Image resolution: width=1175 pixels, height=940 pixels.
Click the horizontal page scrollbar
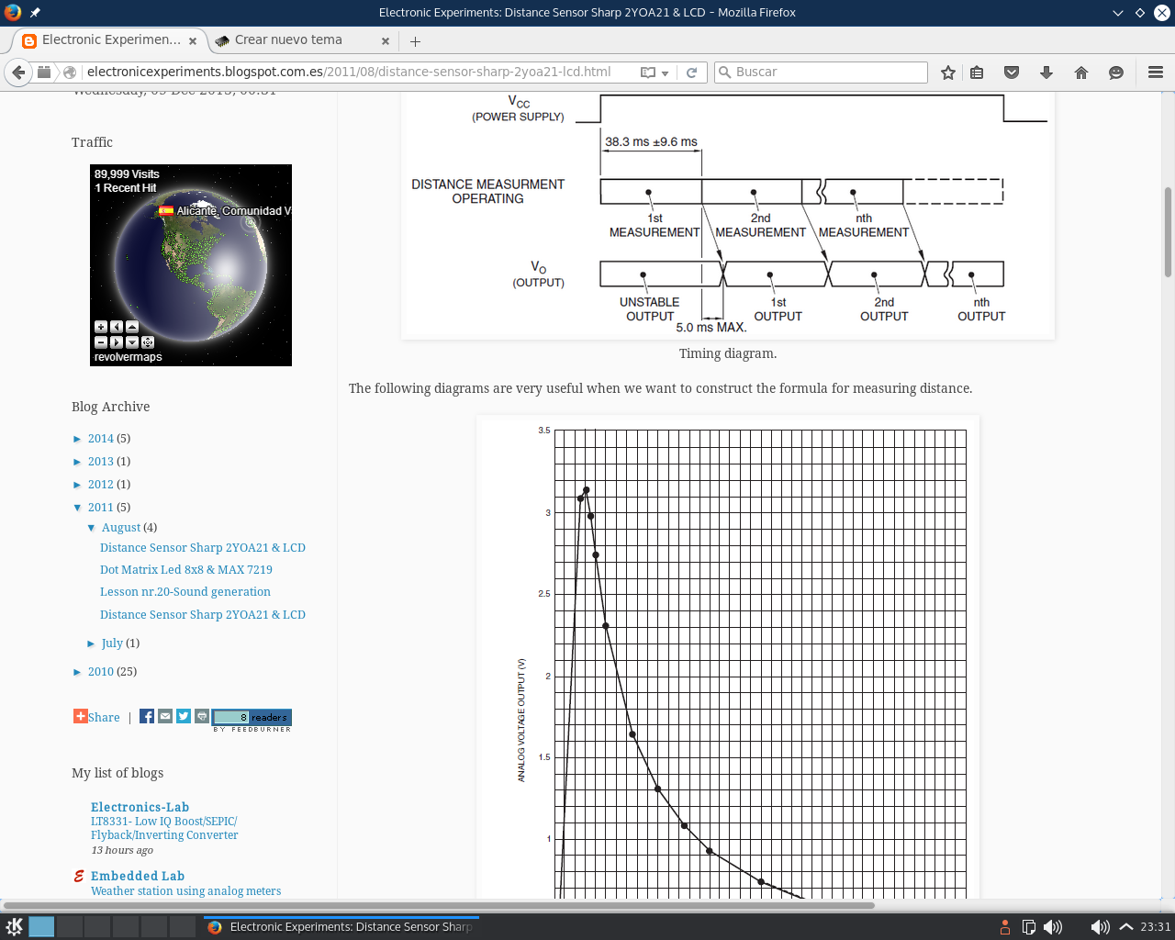(x=439, y=905)
